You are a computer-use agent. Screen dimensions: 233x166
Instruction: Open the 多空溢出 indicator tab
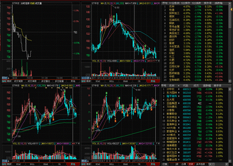(x=46, y=81)
